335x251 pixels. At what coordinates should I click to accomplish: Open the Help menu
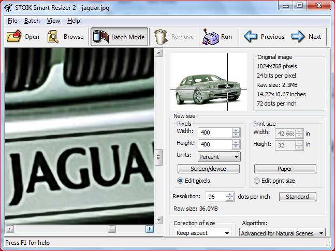(74, 21)
